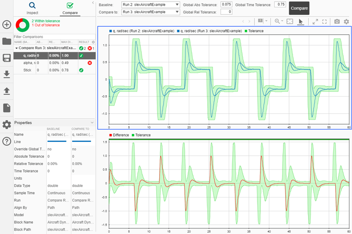Viewport: 352px width, 234px height.
Task: Take a plot snapshot with camera icon
Action: [337, 22]
